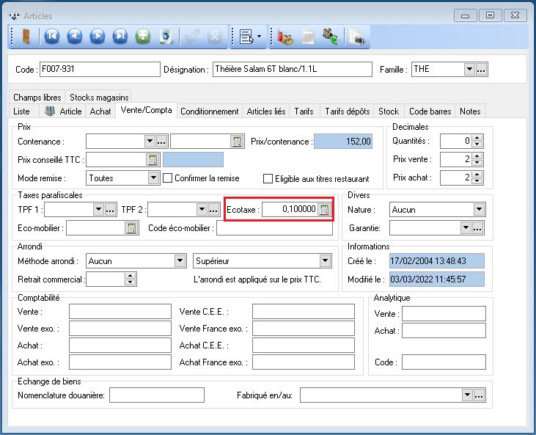This screenshot has width=536, height=435.
Task: Tick Eligible aux titres restaurant checkbox
Action: pos(268,178)
